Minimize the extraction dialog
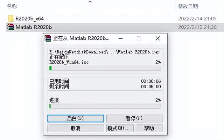Viewport: 224px width, 140px height. tap(120, 38)
